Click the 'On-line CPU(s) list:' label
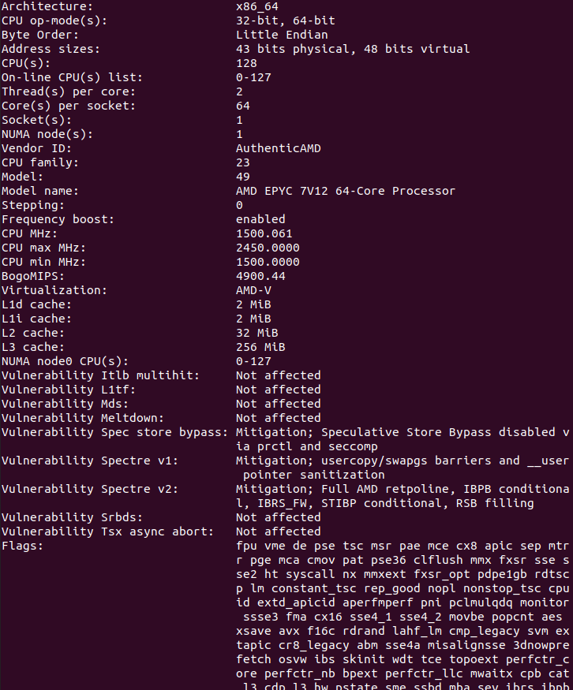 (x=73, y=77)
